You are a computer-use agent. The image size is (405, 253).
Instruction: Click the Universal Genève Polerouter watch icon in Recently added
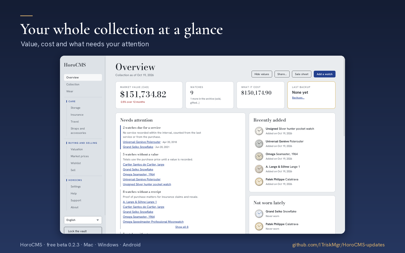(259, 144)
